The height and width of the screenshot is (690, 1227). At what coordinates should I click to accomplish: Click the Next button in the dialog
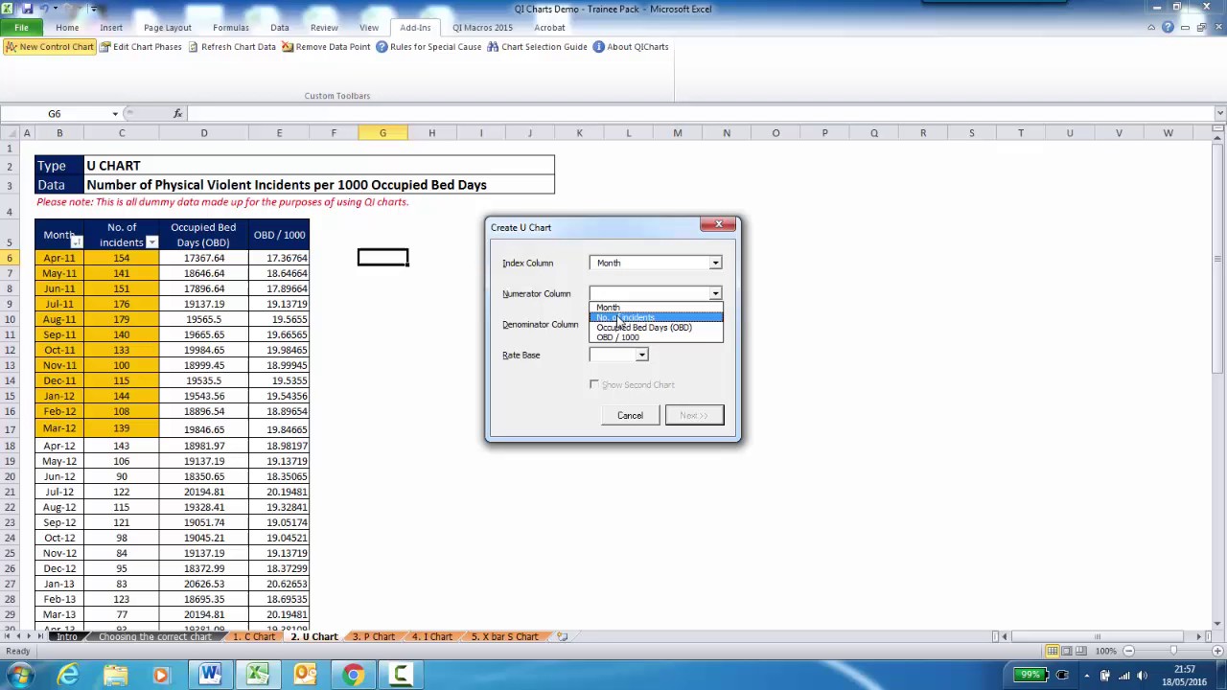(694, 415)
